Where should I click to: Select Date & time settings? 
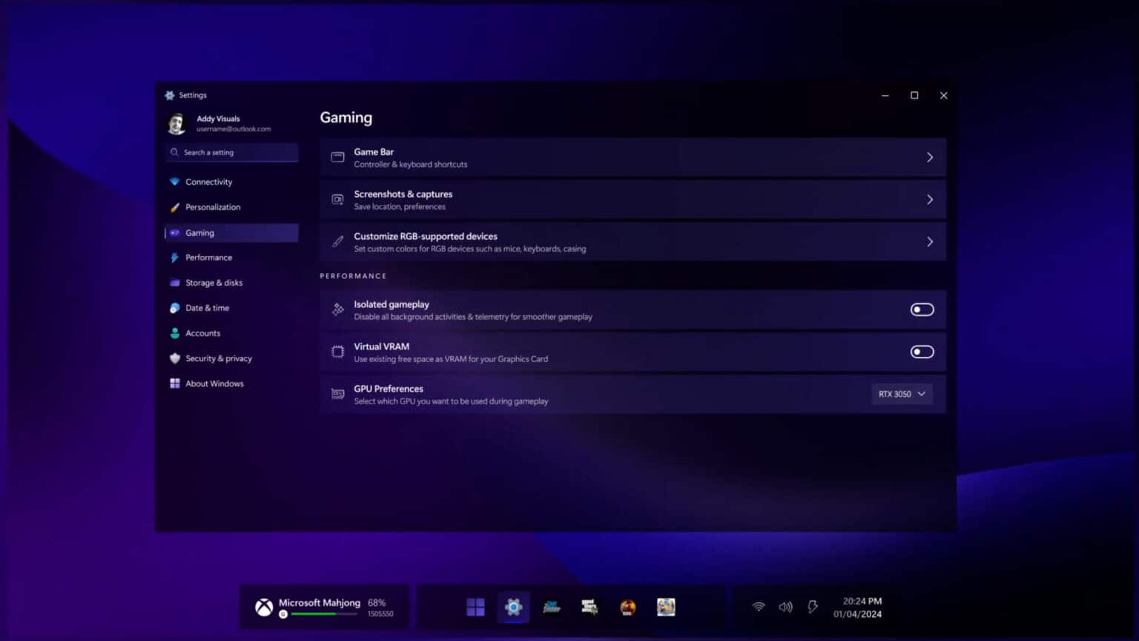(x=207, y=308)
